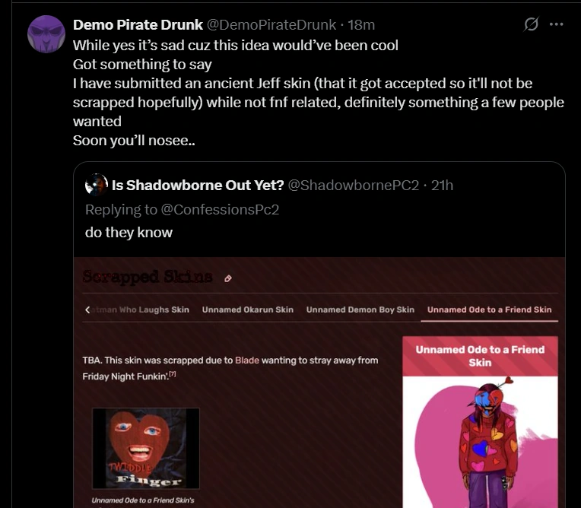Open the tweet's more options menu
The height and width of the screenshot is (508, 581).
click(x=556, y=25)
